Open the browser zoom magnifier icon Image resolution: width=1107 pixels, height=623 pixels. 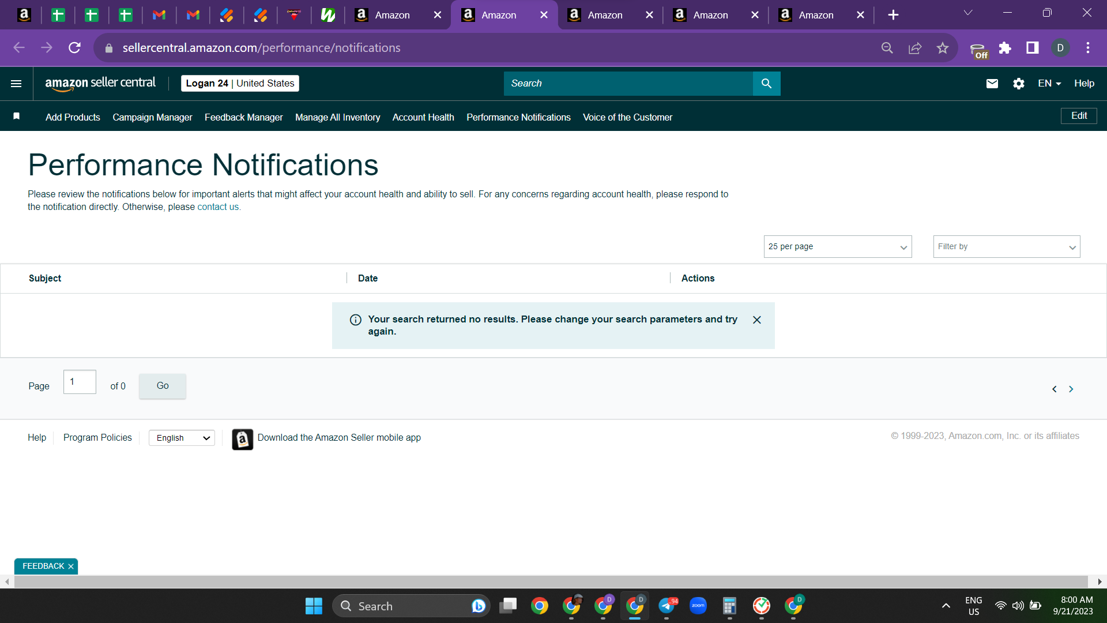click(x=887, y=48)
